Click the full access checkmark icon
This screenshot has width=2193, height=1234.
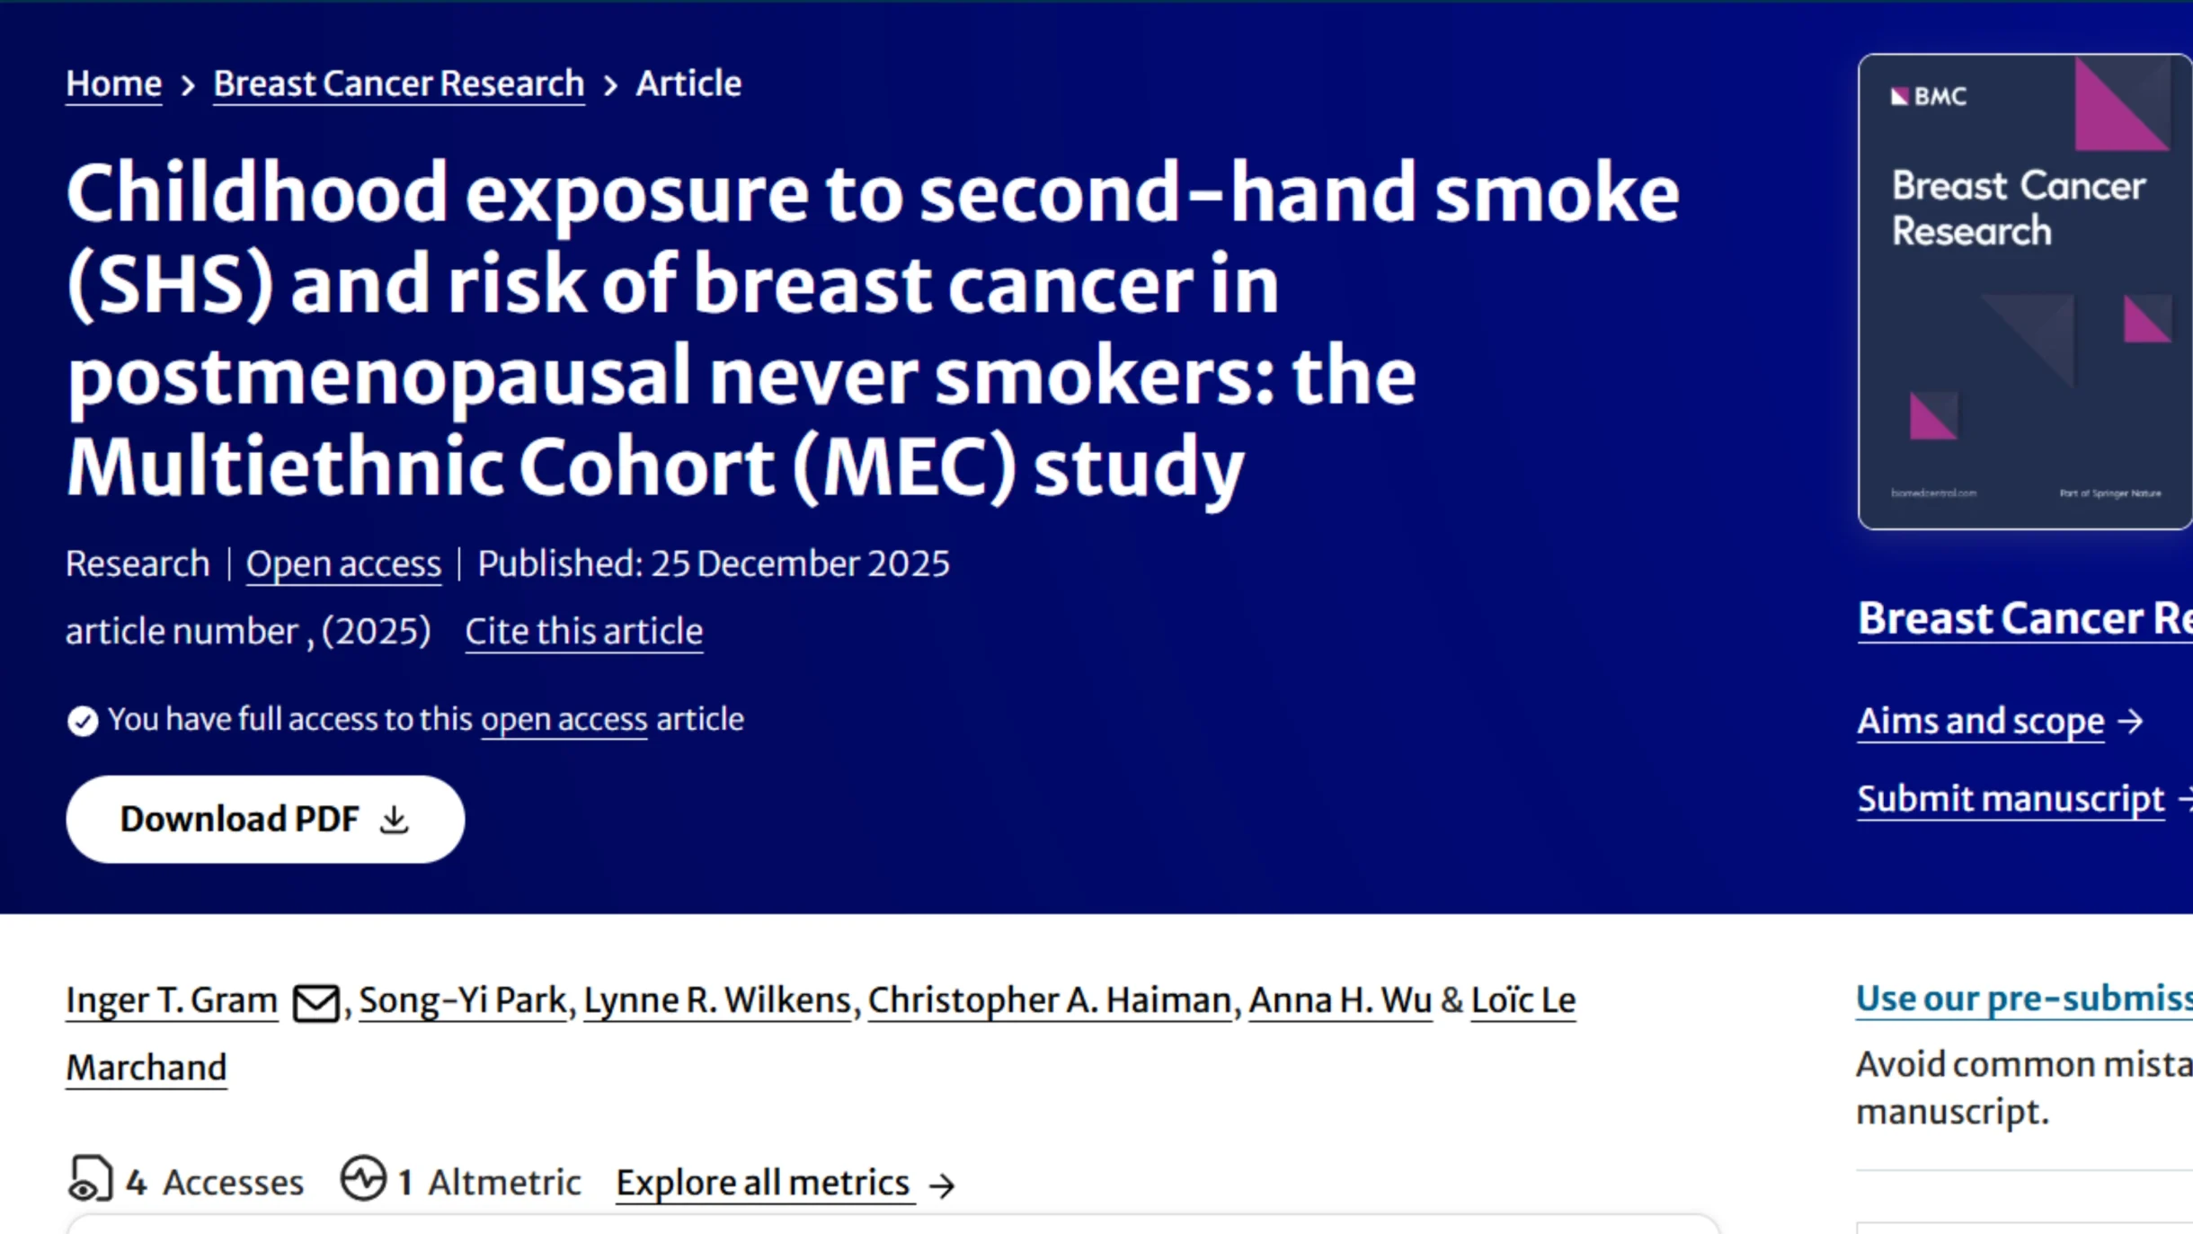pyautogui.click(x=83, y=720)
